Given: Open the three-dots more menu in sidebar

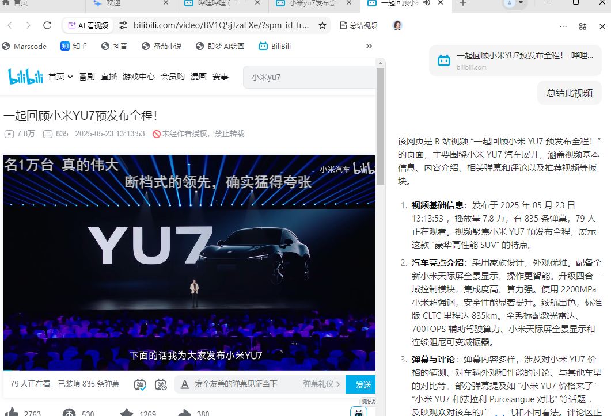Looking at the screenshot, I should [563, 26].
